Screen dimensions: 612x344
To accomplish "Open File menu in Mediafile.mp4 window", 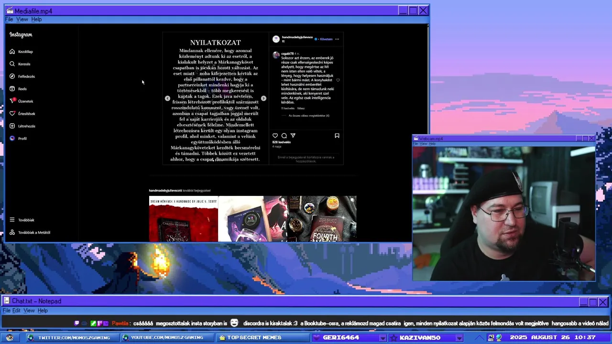I will click(9, 20).
